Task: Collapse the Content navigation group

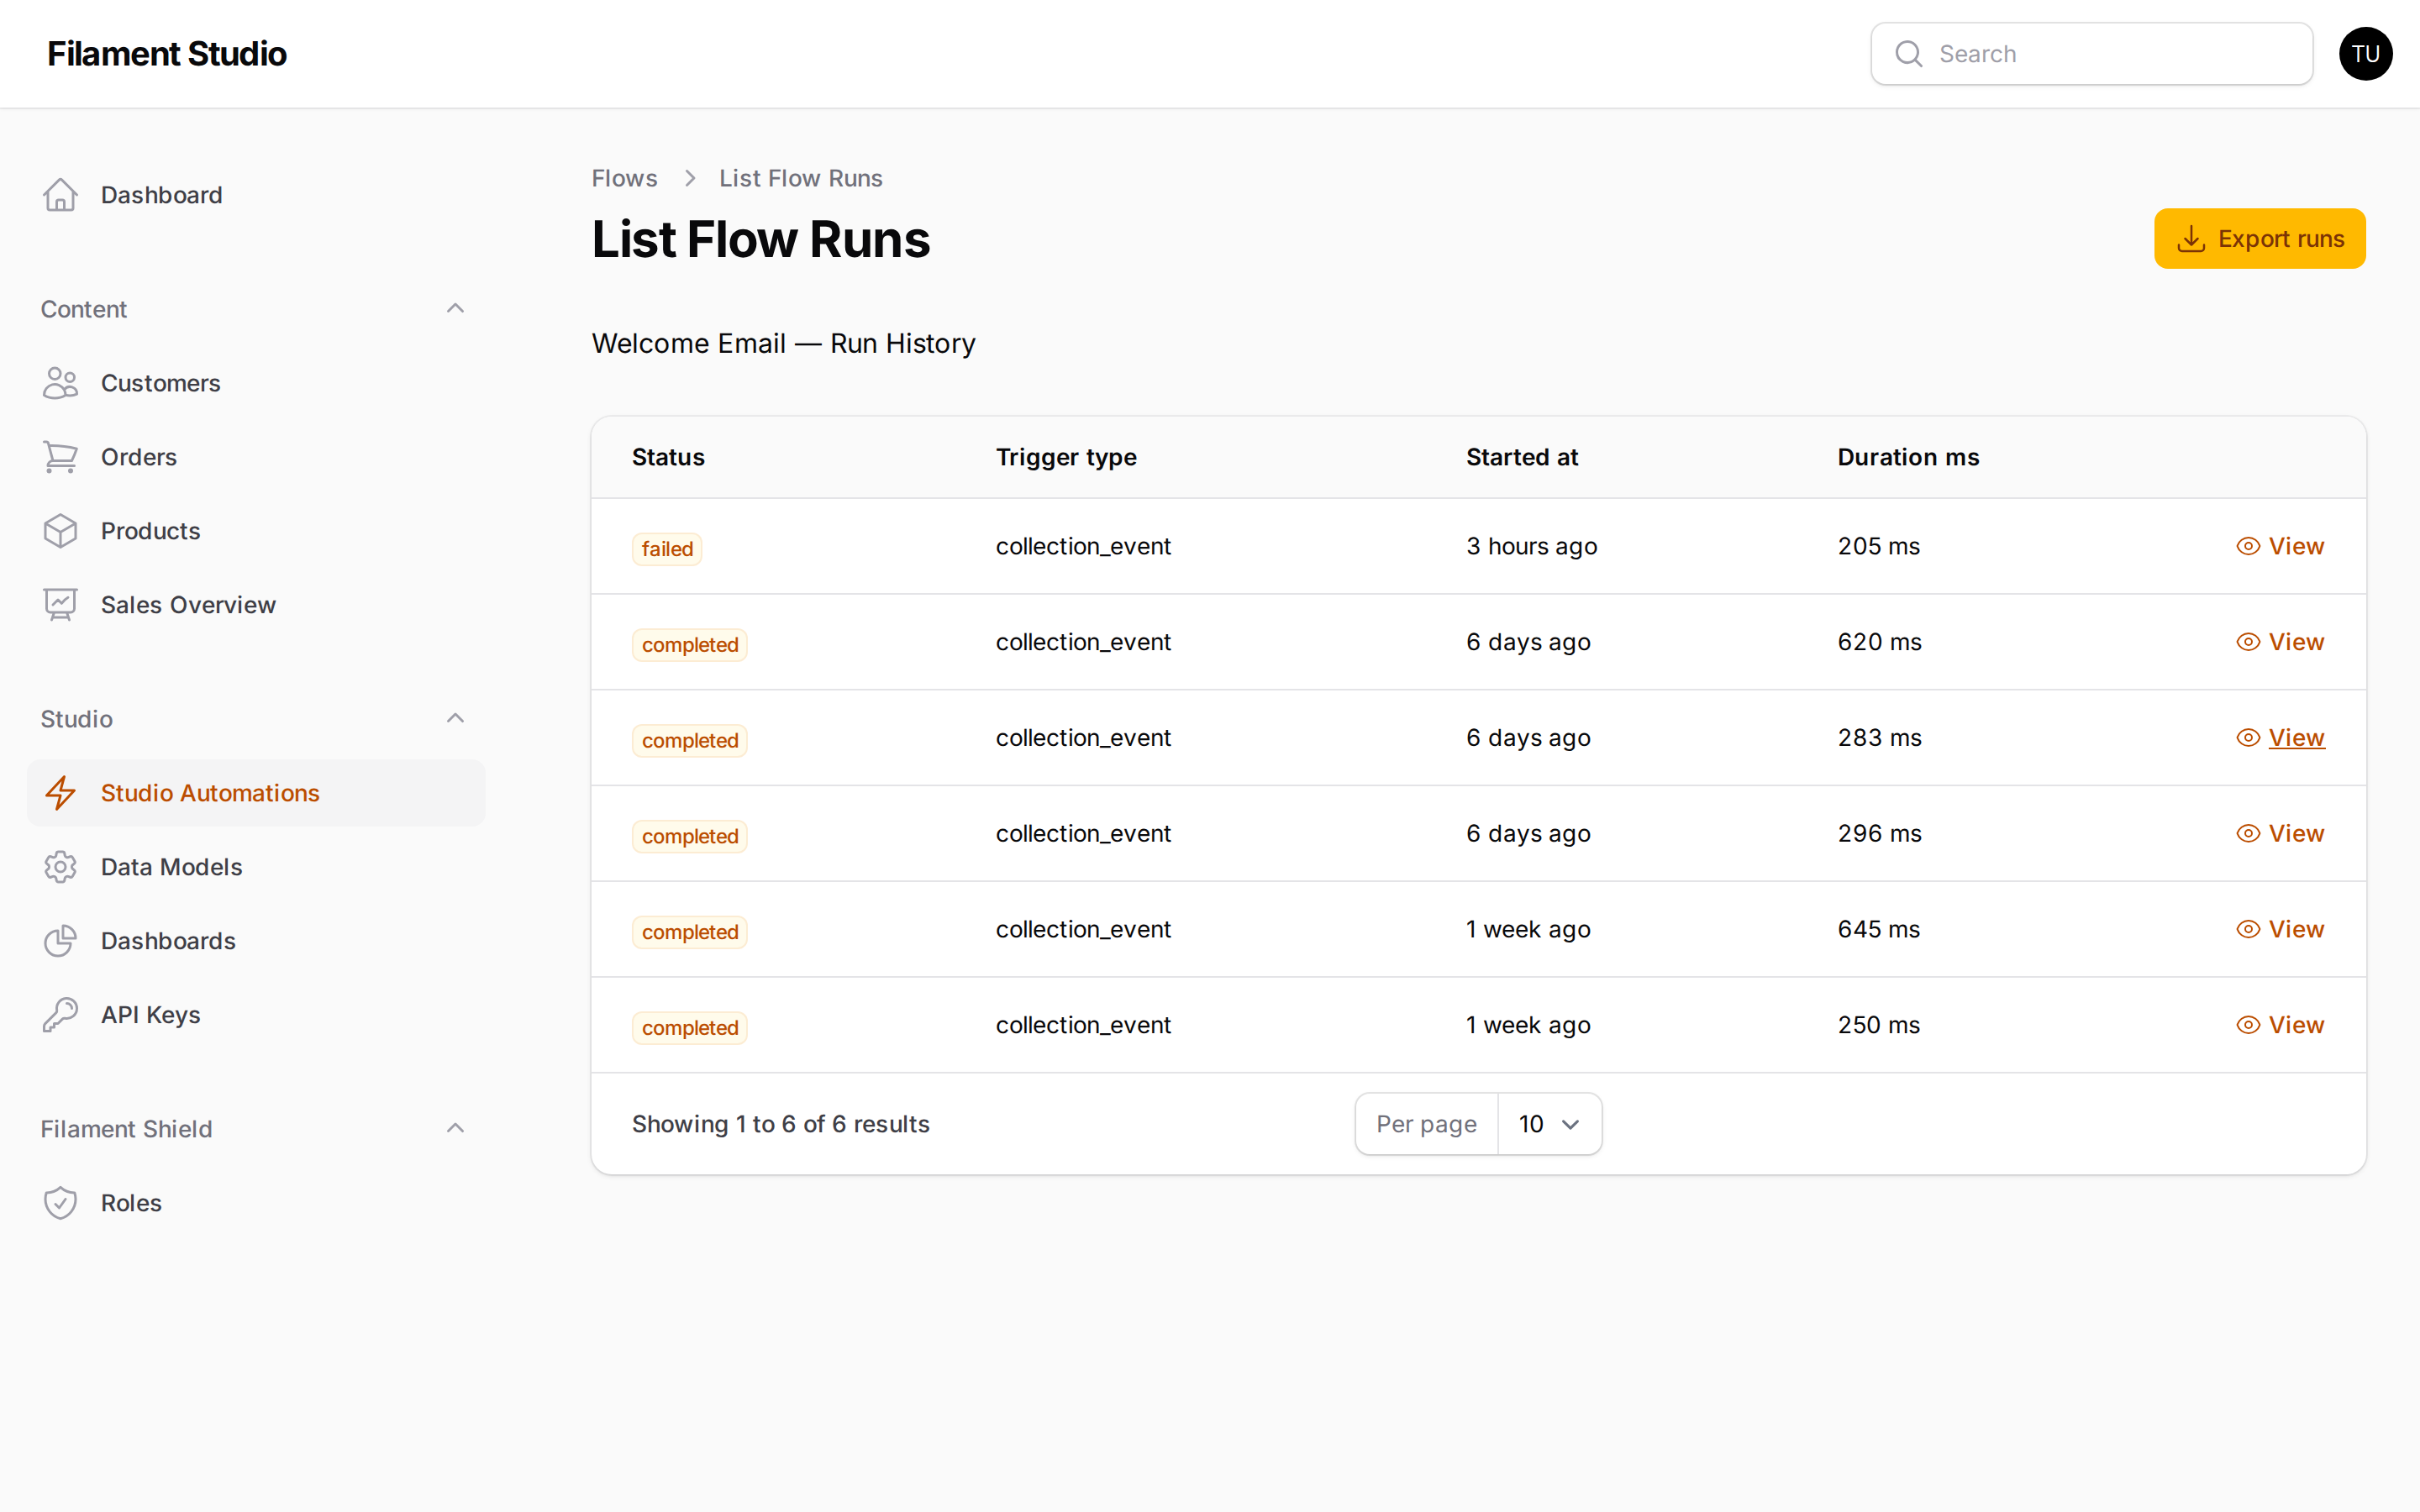Action: (455, 309)
